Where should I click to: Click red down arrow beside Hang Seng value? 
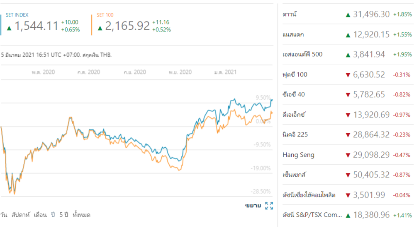pyautogui.click(x=348, y=155)
